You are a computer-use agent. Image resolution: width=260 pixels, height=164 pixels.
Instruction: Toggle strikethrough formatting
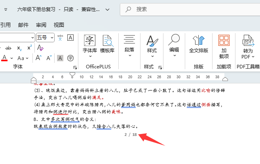[8, 48]
